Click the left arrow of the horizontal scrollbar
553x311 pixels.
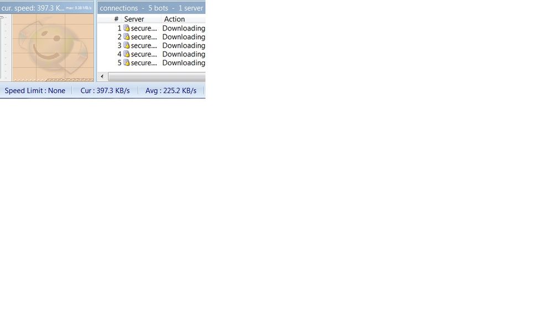[102, 76]
